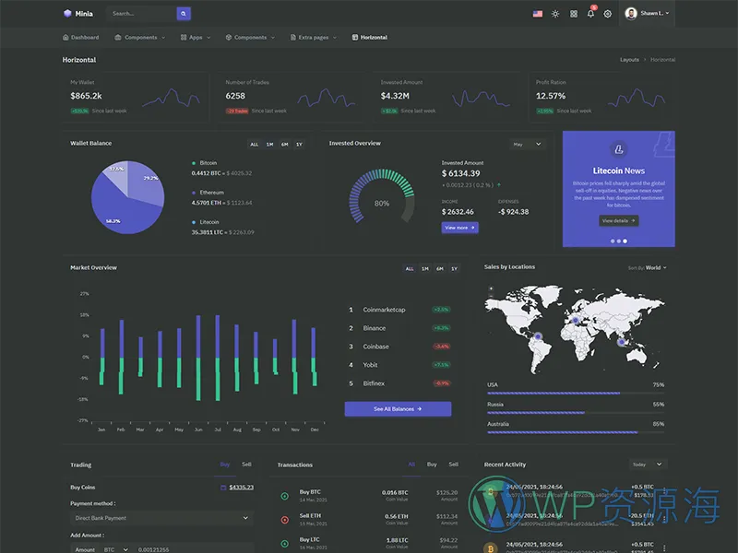Image resolution: width=738 pixels, height=553 pixels.
Task: Select 1M range in Wallet Balance
Action: click(x=269, y=145)
